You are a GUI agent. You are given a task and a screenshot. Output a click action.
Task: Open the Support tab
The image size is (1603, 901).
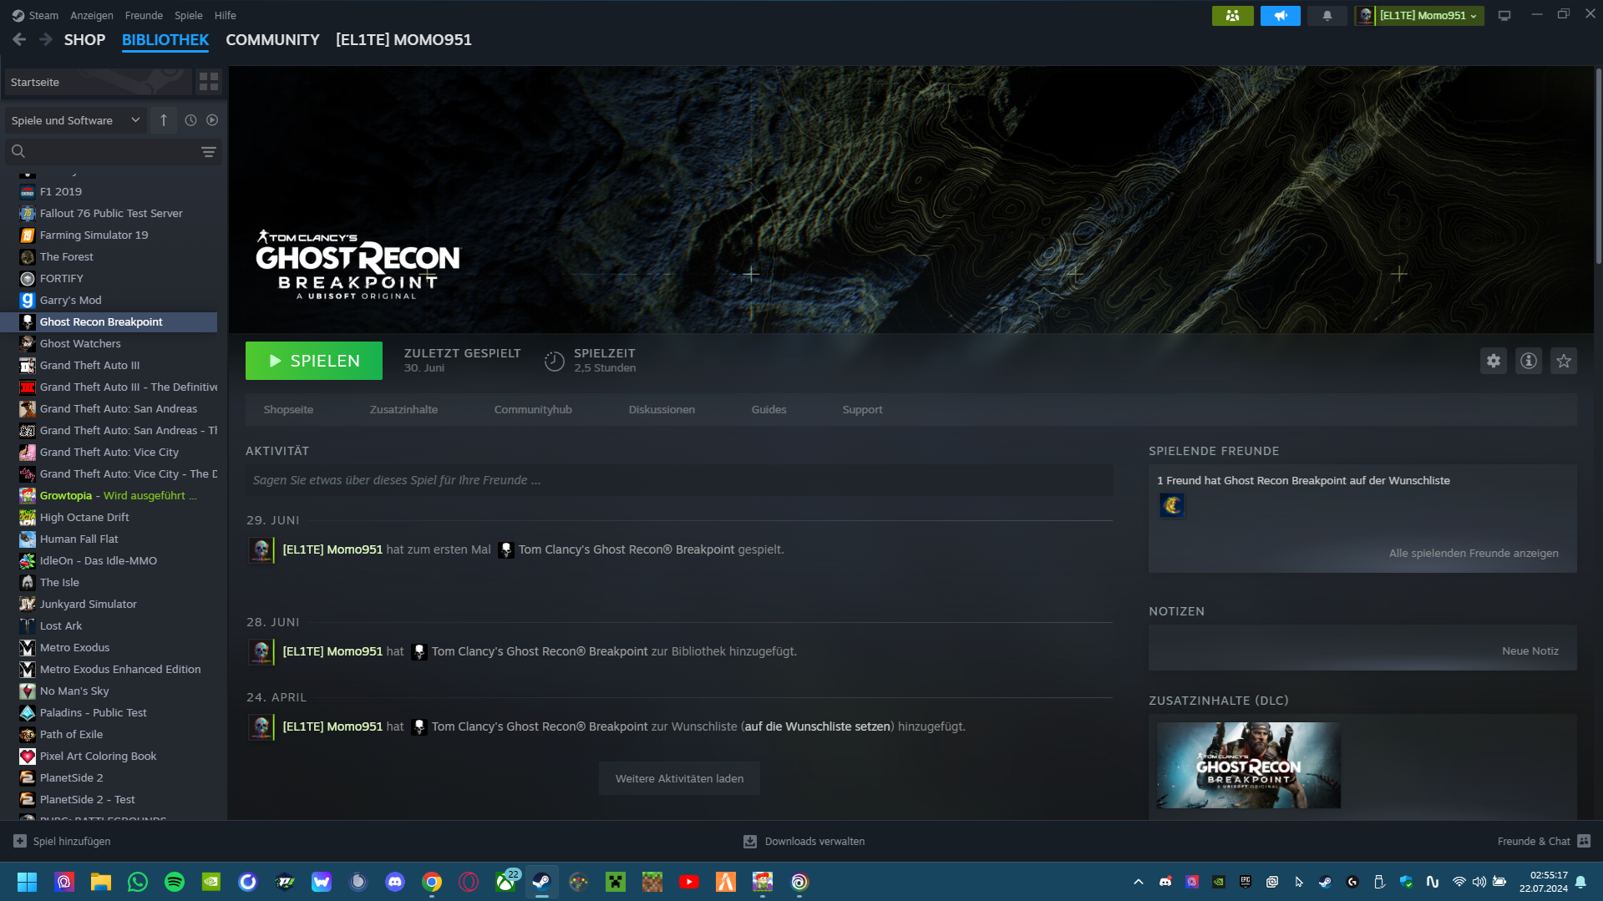click(862, 409)
